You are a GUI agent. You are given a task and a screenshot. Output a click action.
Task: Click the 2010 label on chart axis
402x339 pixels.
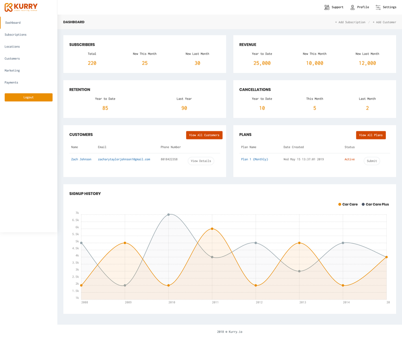[x=172, y=303]
